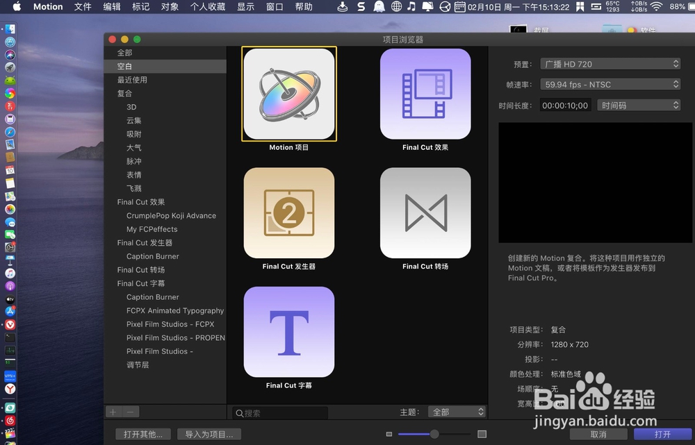Viewport: 695px width, 445px height.
Task: Click the large thumbnail size icon
Action: [x=482, y=435]
